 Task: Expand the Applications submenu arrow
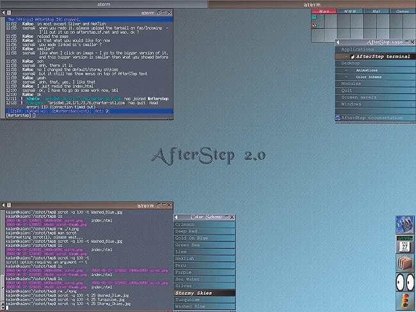click(x=413, y=49)
